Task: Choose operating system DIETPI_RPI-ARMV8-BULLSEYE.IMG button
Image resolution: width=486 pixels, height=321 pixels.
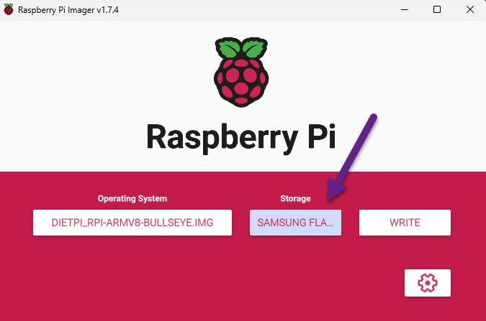Action: 132,223
